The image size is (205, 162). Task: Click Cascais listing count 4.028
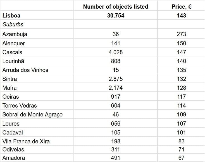tap(116, 52)
